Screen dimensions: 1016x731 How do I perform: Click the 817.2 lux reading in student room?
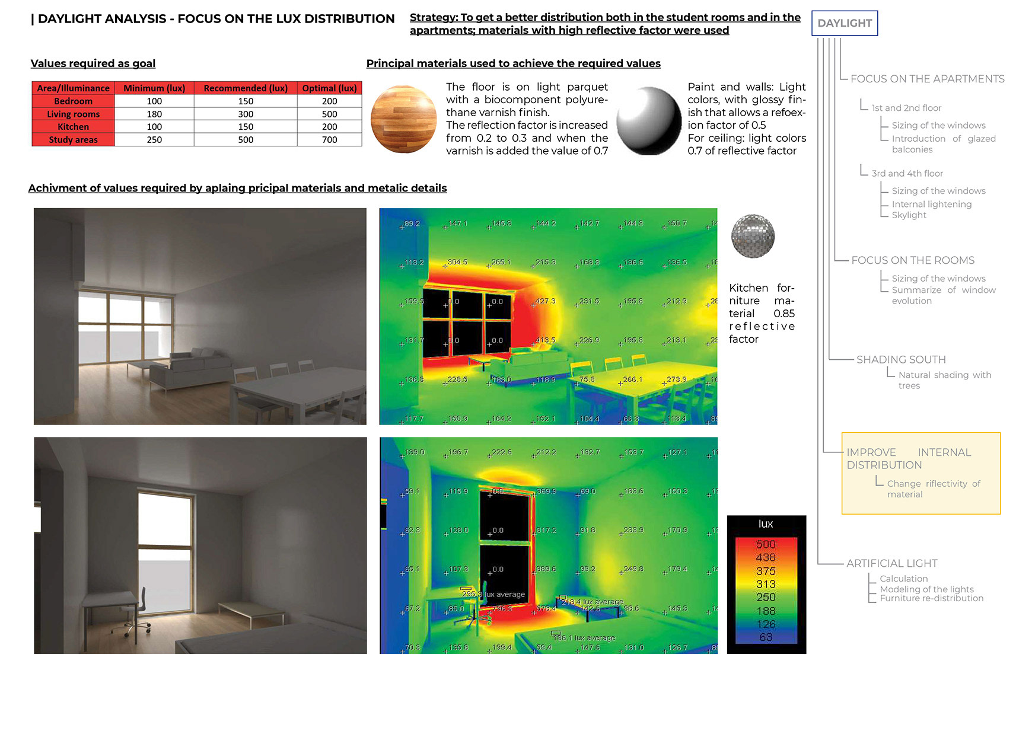546,531
